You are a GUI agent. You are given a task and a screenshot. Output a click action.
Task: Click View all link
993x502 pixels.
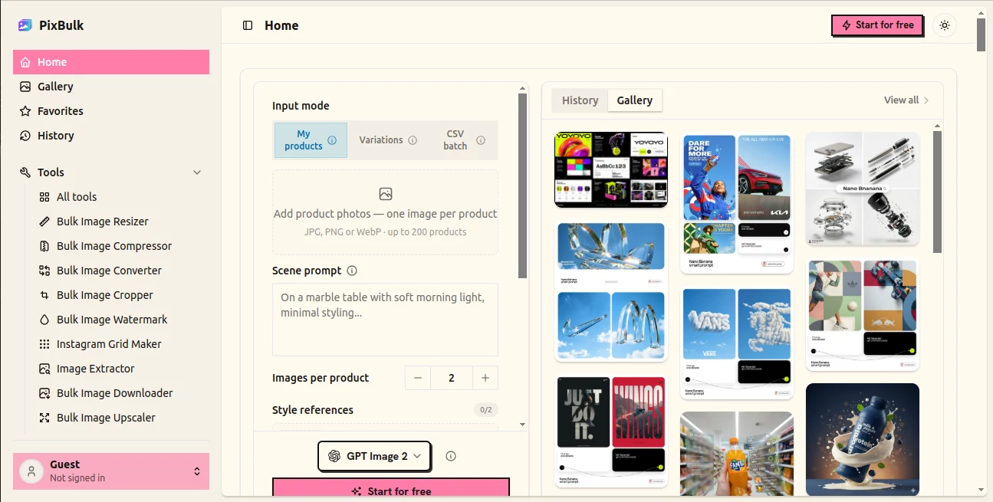tap(906, 100)
